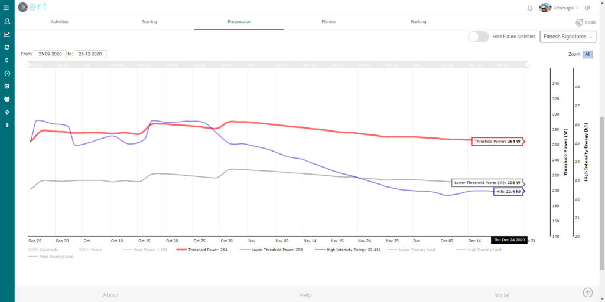Click the From date input field

pos(50,54)
